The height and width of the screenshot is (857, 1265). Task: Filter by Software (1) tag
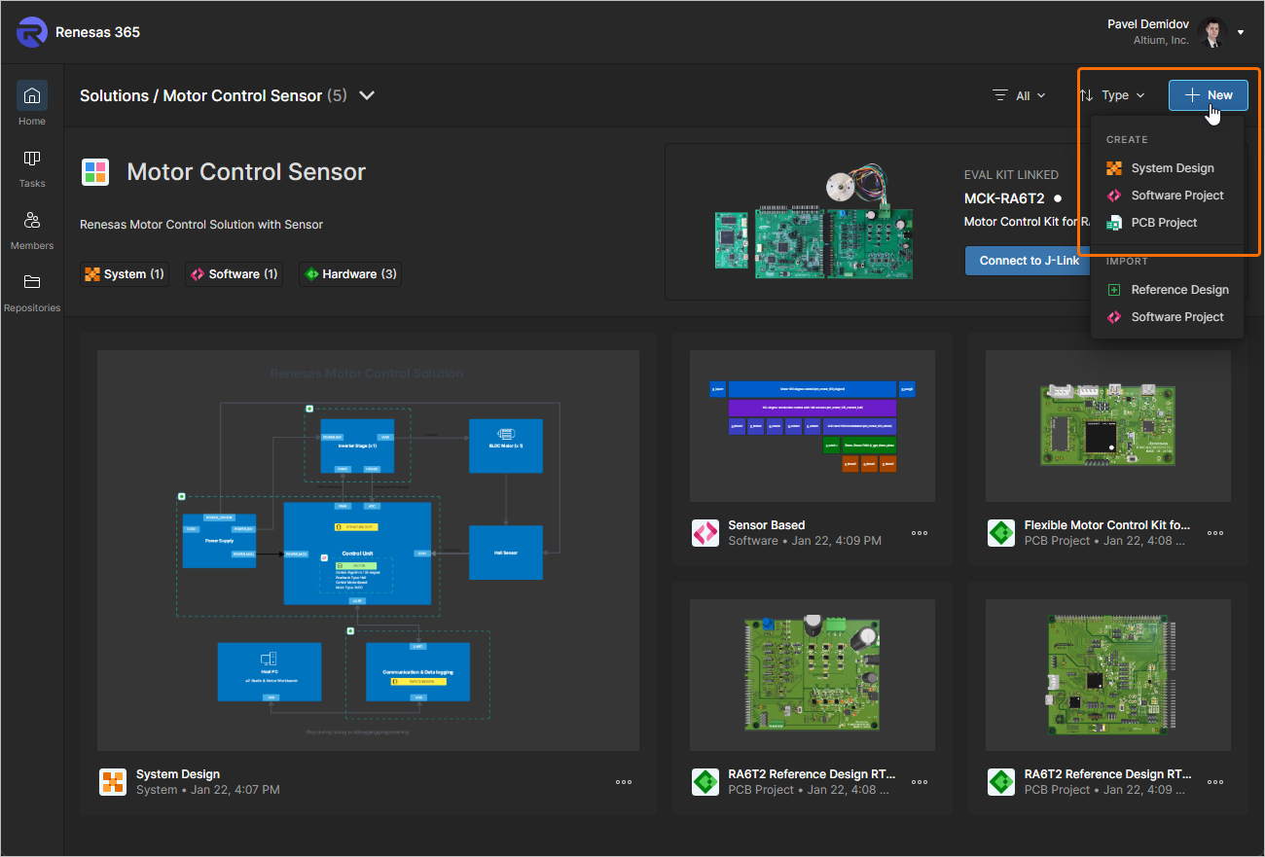pos(234,274)
